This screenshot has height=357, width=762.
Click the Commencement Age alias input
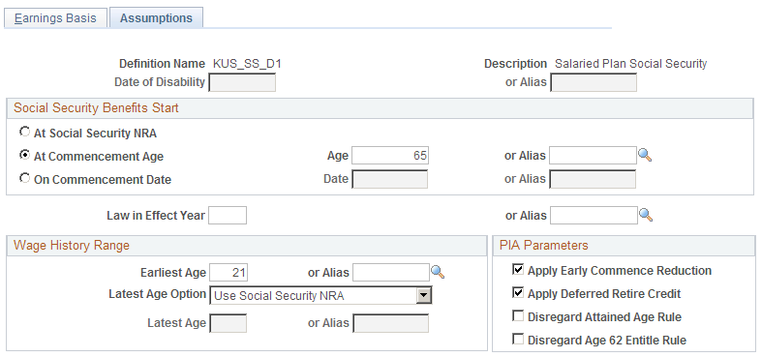pyautogui.click(x=593, y=156)
